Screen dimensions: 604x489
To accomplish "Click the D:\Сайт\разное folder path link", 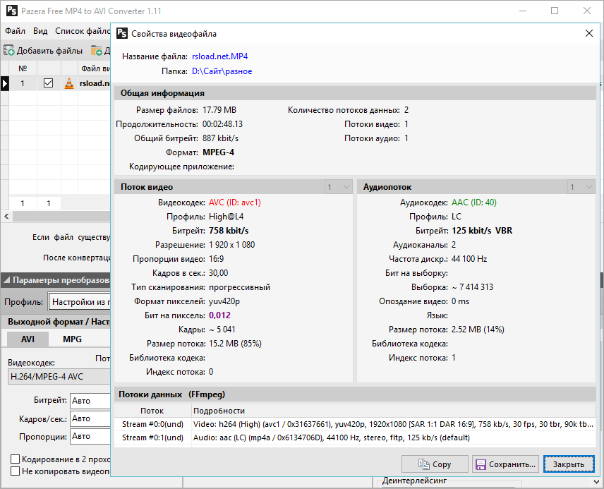I will click(222, 71).
